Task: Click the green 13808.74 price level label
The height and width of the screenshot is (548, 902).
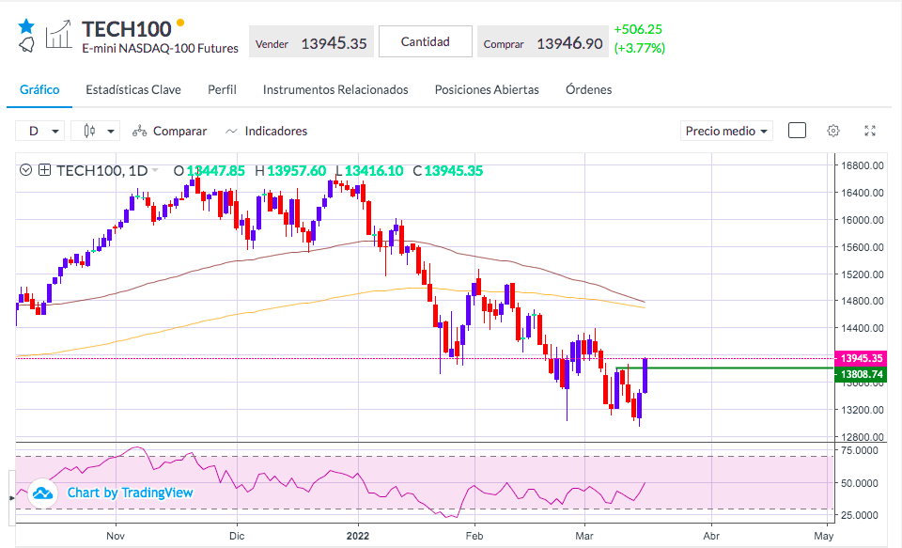Action: 861,374
